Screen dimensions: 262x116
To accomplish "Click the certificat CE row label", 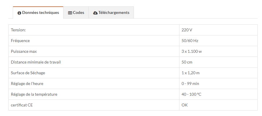I will click(x=22, y=105).
